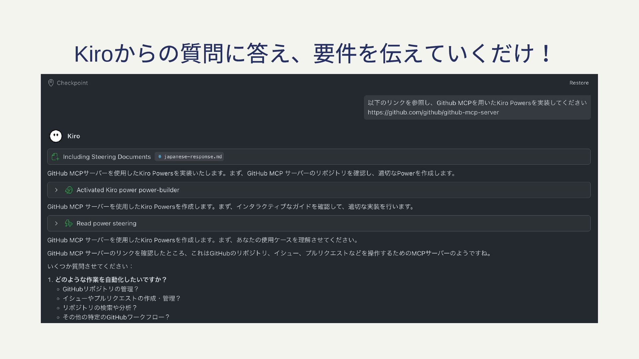This screenshot has height=359, width=639.
Task: Click the Checkpoint pin icon
Action: [x=51, y=83]
